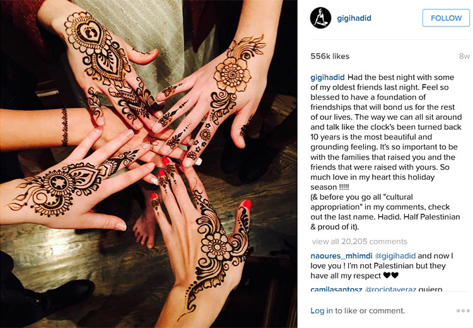
Task: Click the black heart emojis in comment
Action: pyautogui.click(x=390, y=276)
